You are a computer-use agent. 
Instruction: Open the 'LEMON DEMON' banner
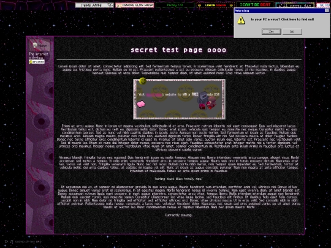tap(215, 5)
